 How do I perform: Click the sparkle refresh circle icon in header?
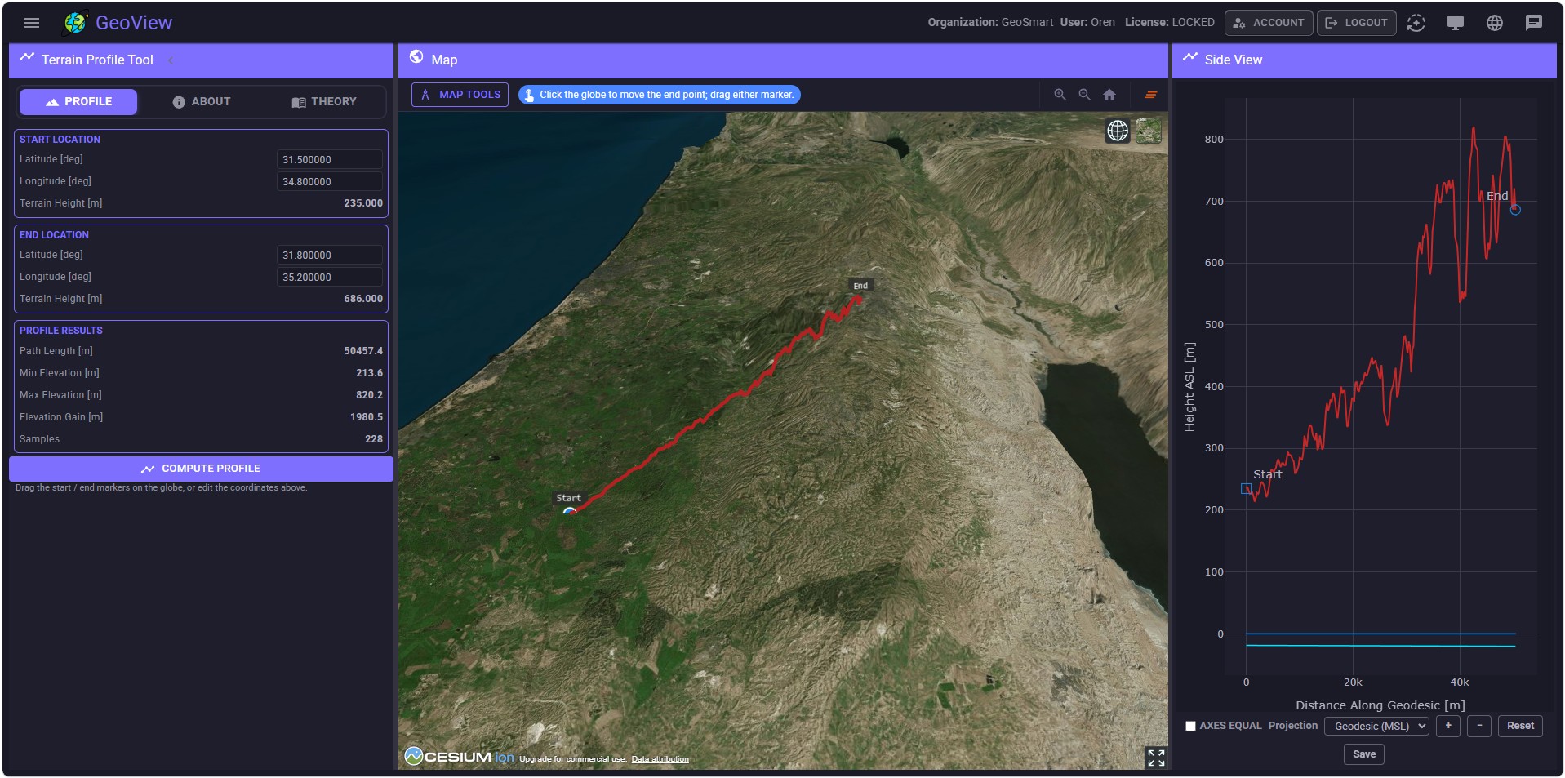click(1416, 23)
